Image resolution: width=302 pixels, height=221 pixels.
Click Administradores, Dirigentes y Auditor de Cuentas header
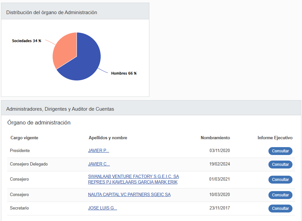click(60, 109)
